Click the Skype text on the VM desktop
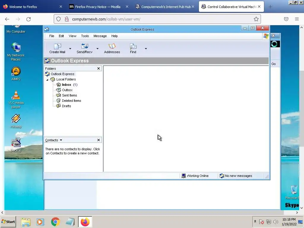 (x=292, y=205)
